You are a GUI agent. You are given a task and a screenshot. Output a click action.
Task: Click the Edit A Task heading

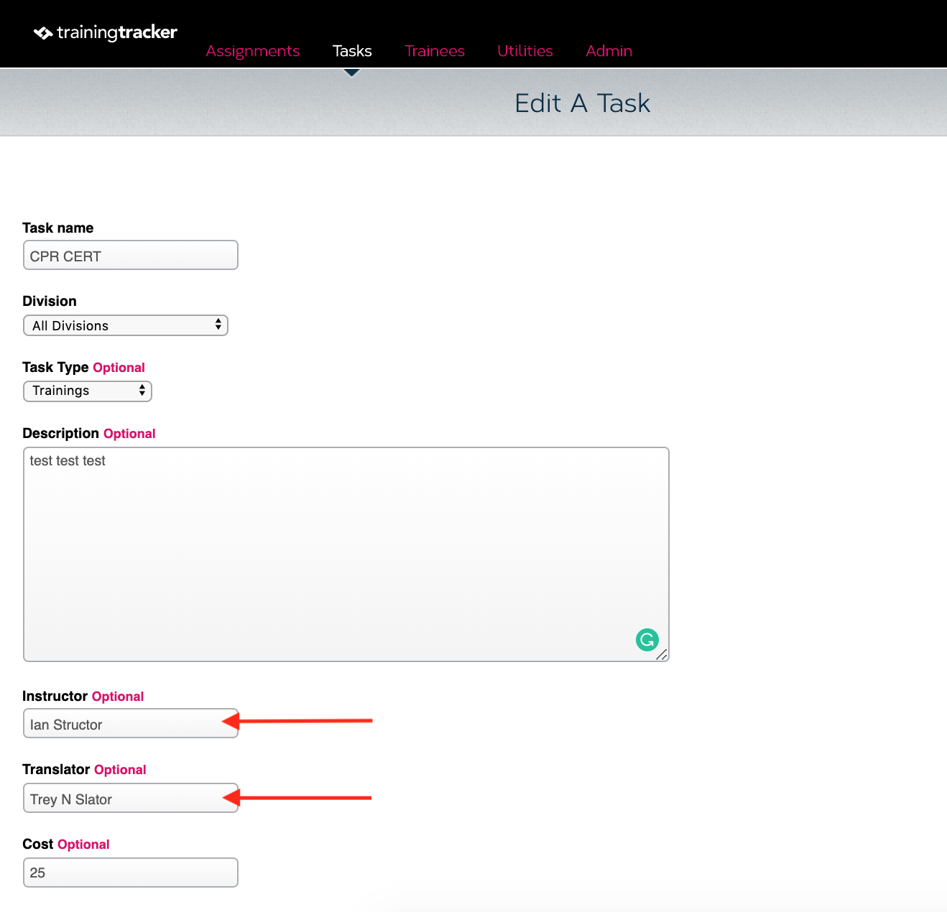[583, 103]
